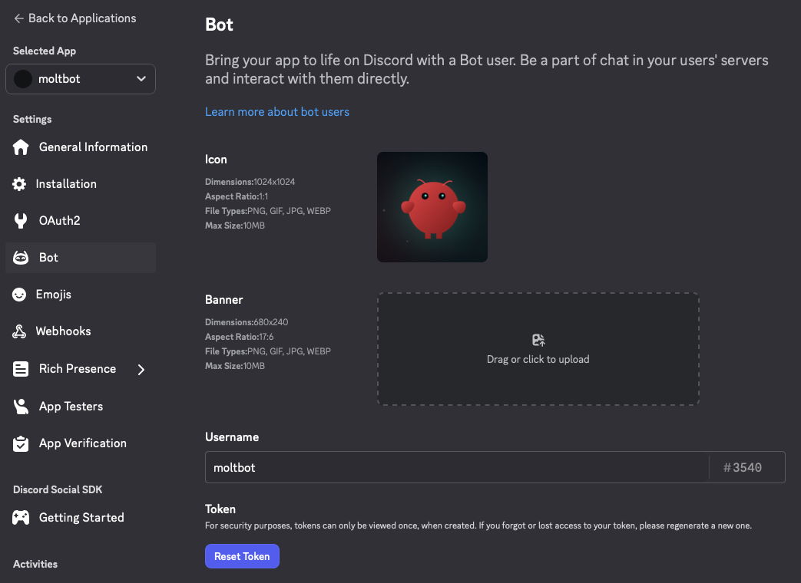
Task: Click the Bot page heading
Action: [219, 25]
